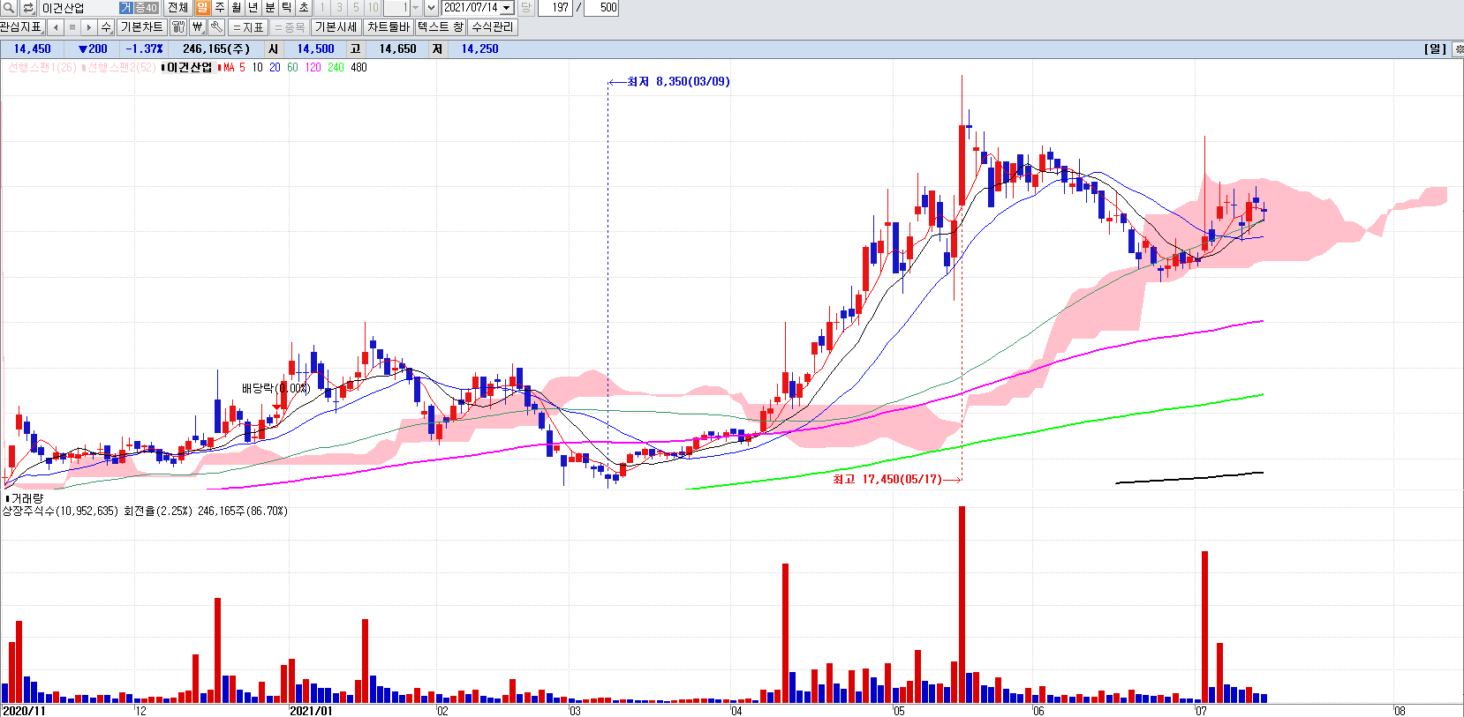
Task: Click the -1.37% change rate
Action: tap(144, 49)
